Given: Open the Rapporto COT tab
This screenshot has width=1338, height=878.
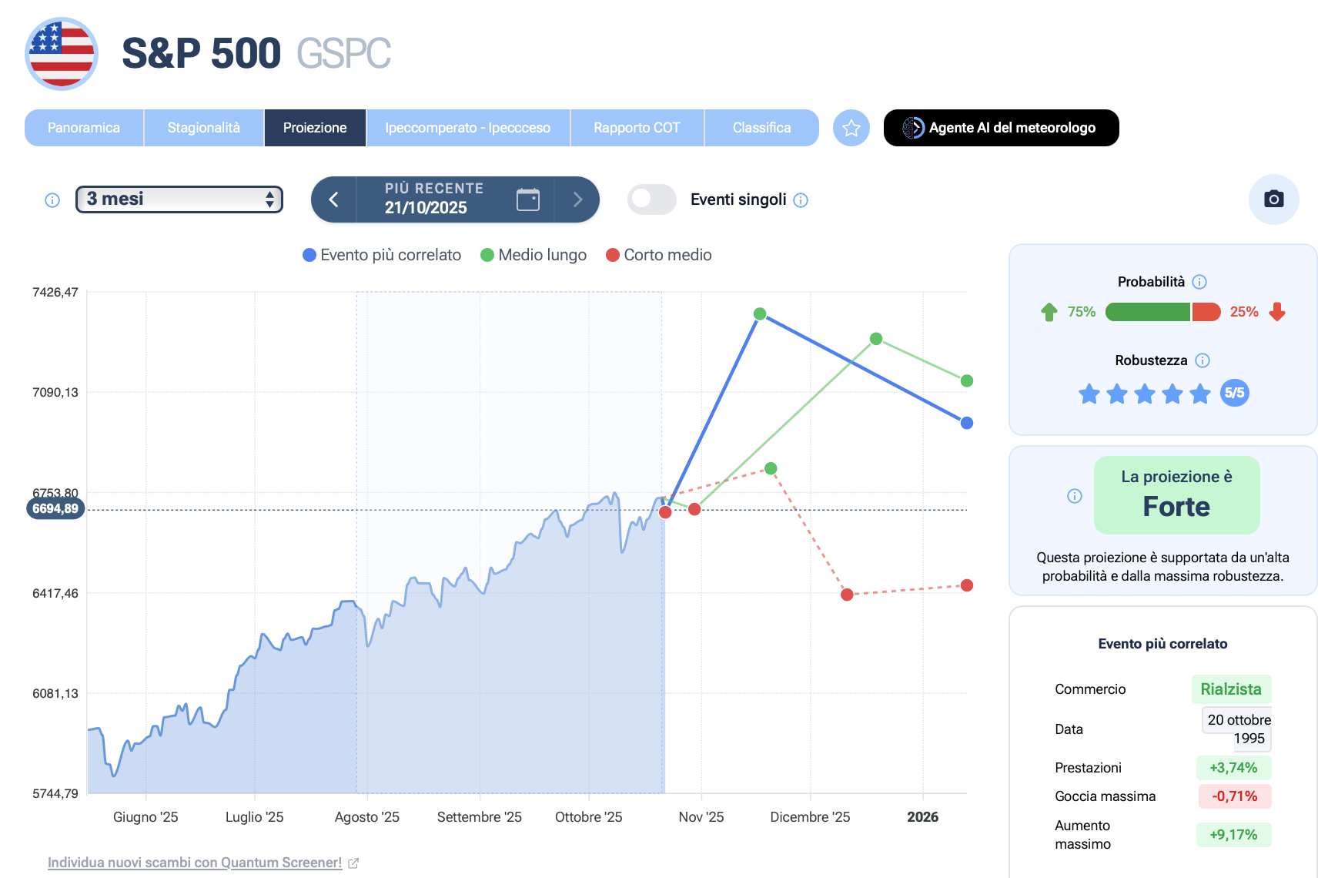Looking at the screenshot, I should tap(637, 128).
